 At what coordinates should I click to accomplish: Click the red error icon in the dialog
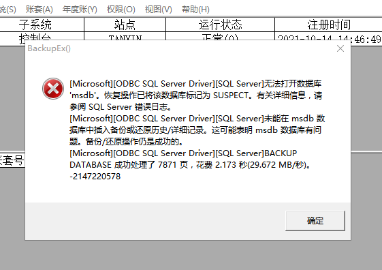point(53,89)
